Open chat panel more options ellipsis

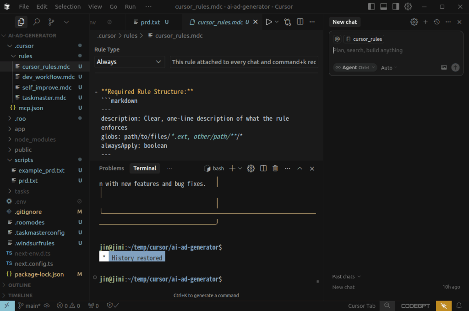pyautogui.click(x=448, y=22)
